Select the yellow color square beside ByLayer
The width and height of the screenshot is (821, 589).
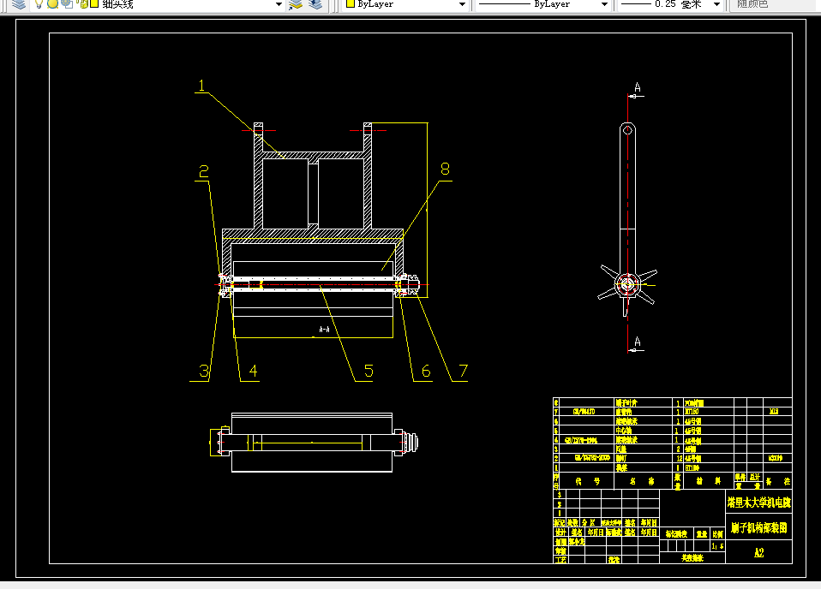point(351,3)
